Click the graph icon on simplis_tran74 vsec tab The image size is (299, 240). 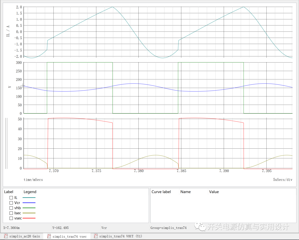49,236
